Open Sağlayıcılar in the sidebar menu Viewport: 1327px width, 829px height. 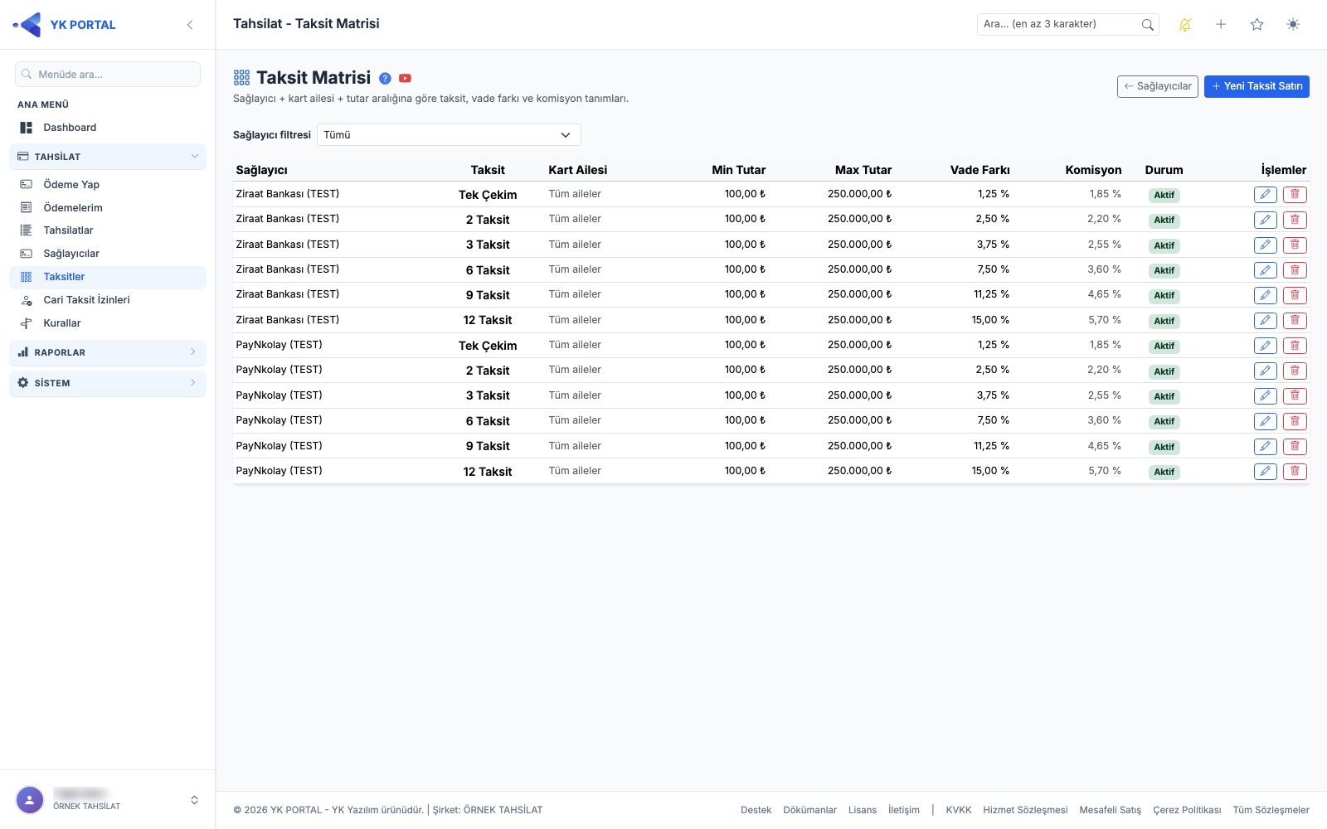tap(108, 254)
